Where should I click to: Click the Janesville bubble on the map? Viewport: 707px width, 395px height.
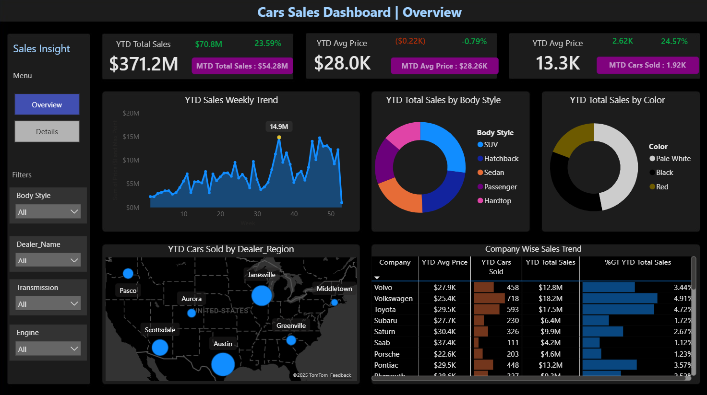click(x=262, y=295)
